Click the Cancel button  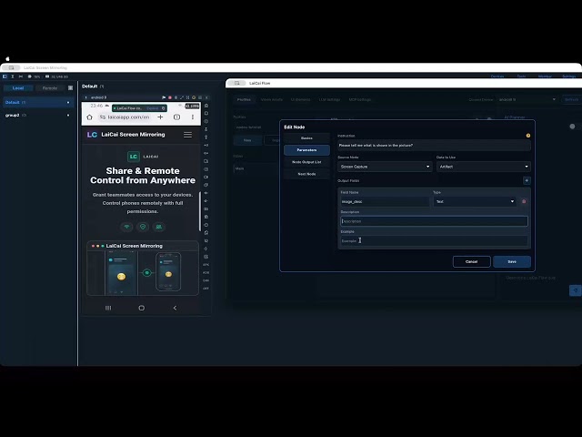click(471, 261)
